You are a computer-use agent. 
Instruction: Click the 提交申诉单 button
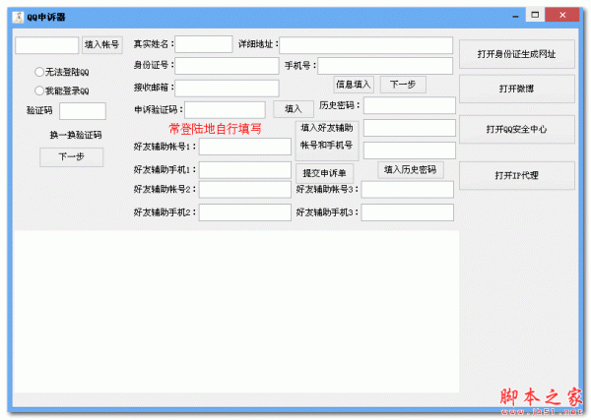[324, 173]
